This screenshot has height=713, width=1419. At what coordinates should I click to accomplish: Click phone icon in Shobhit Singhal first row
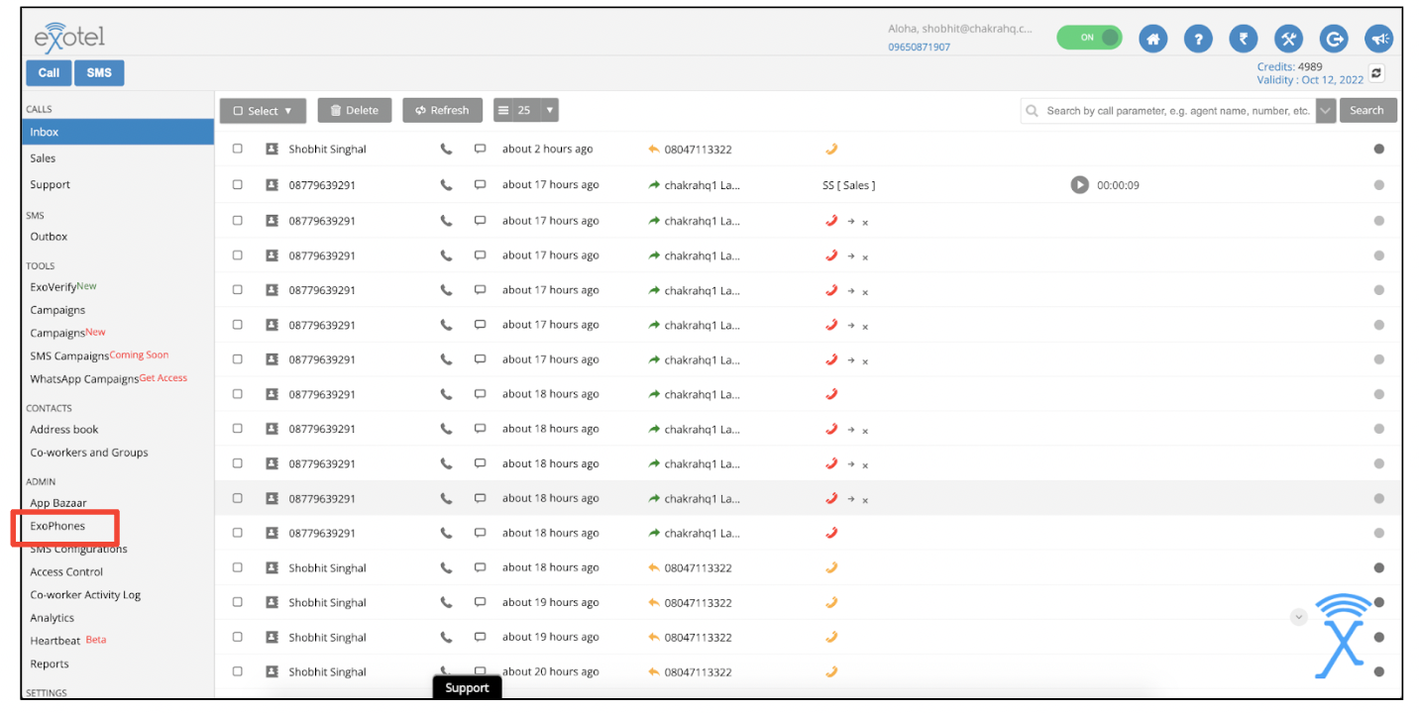click(446, 150)
